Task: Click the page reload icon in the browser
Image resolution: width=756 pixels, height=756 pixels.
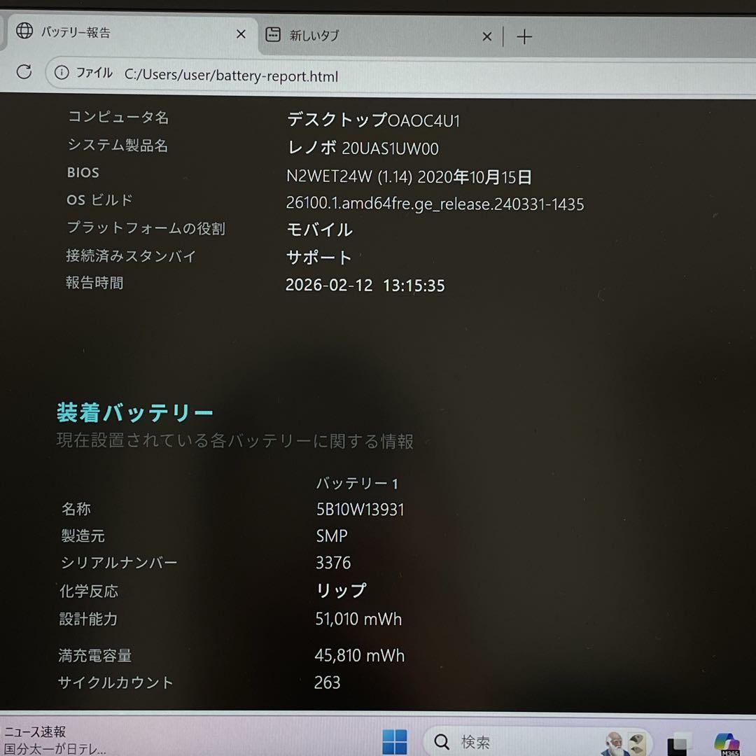Action: coord(23,71)
